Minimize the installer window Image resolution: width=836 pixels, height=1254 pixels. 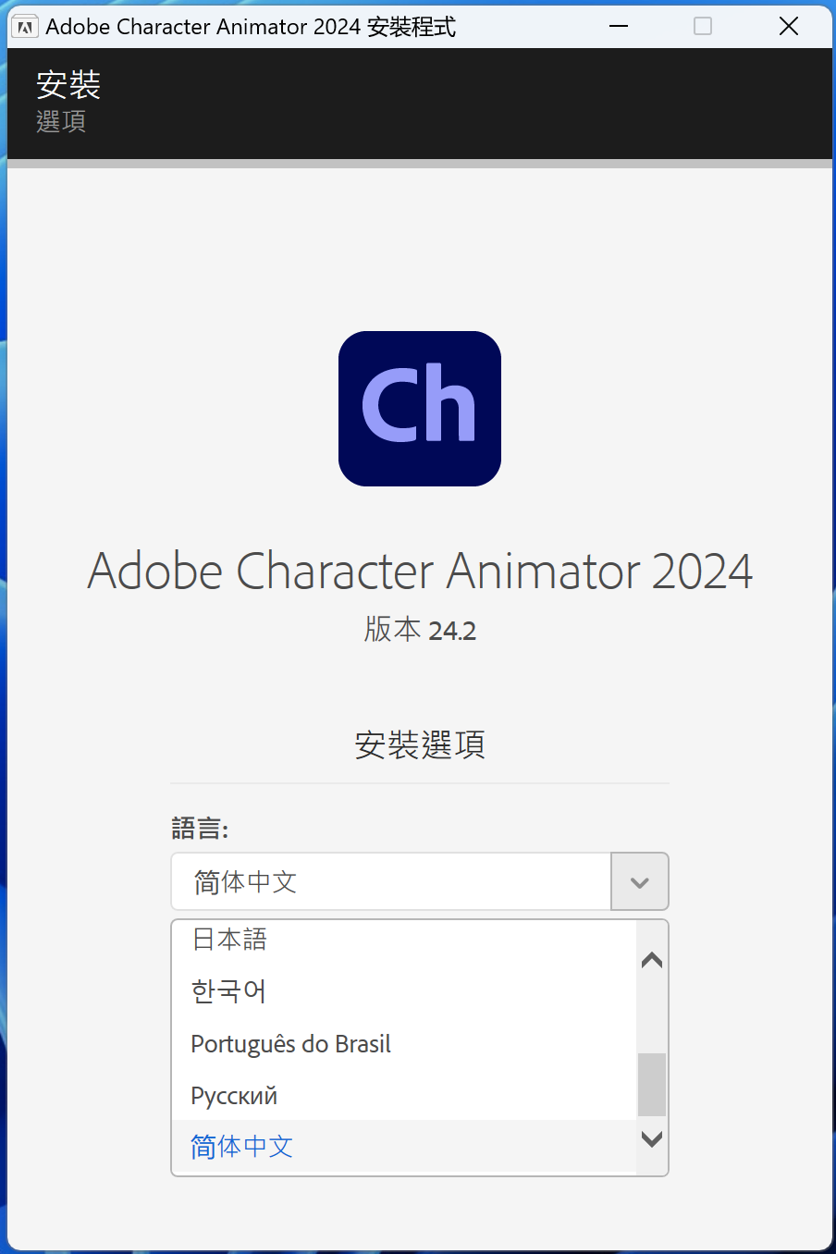[619, 27]
